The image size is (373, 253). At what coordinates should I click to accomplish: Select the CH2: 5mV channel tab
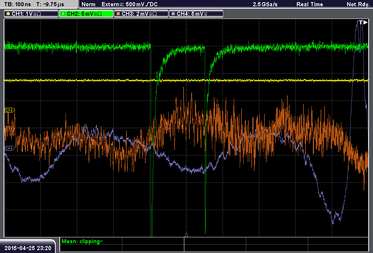pyautogui.click(x=86, y=14)
